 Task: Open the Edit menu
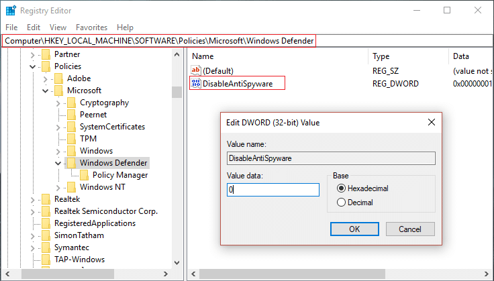[x=34, y=27]
